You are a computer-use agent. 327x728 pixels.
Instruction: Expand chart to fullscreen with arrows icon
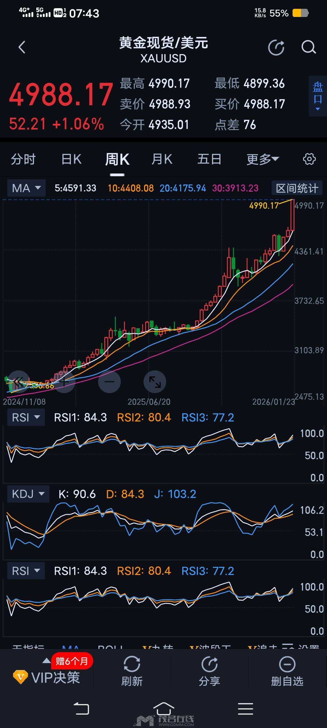(x=155, y=382)
